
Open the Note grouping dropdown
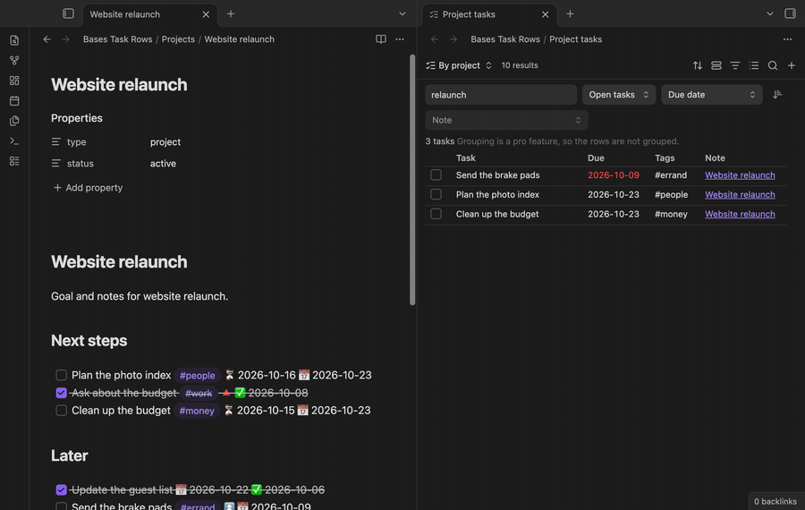506,120
